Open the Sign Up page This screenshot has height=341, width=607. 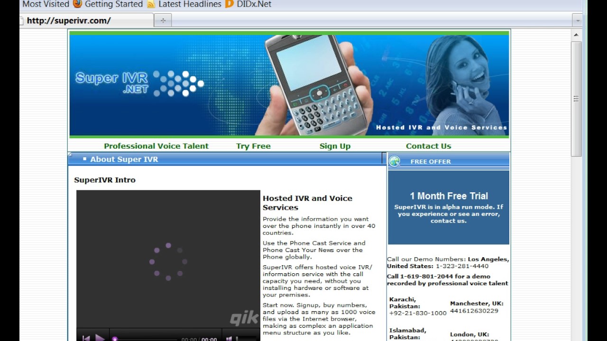click(335, 146)
